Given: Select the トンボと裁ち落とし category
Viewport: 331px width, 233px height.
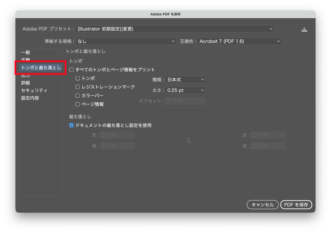Looking at the screenshot, I should click(40, 68).
